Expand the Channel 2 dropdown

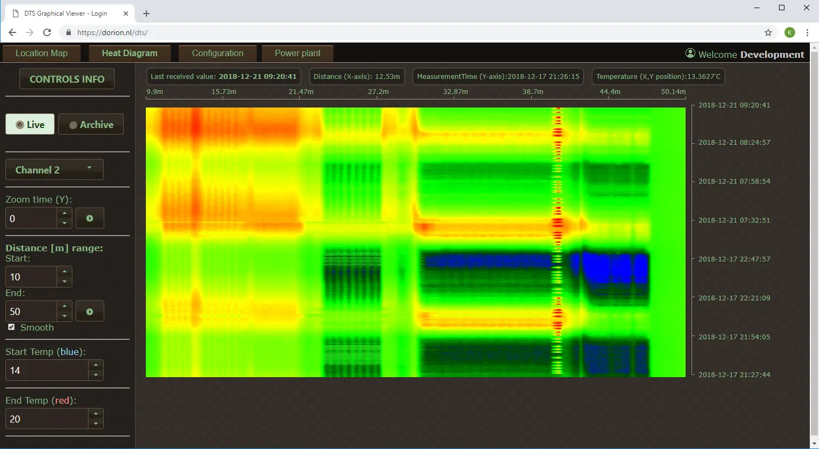pyautogui.click(x=54, y=170)
